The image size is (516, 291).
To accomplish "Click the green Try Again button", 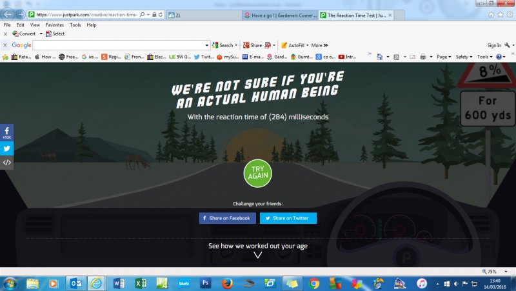I will pyautogui.click(x=258, y=173).
